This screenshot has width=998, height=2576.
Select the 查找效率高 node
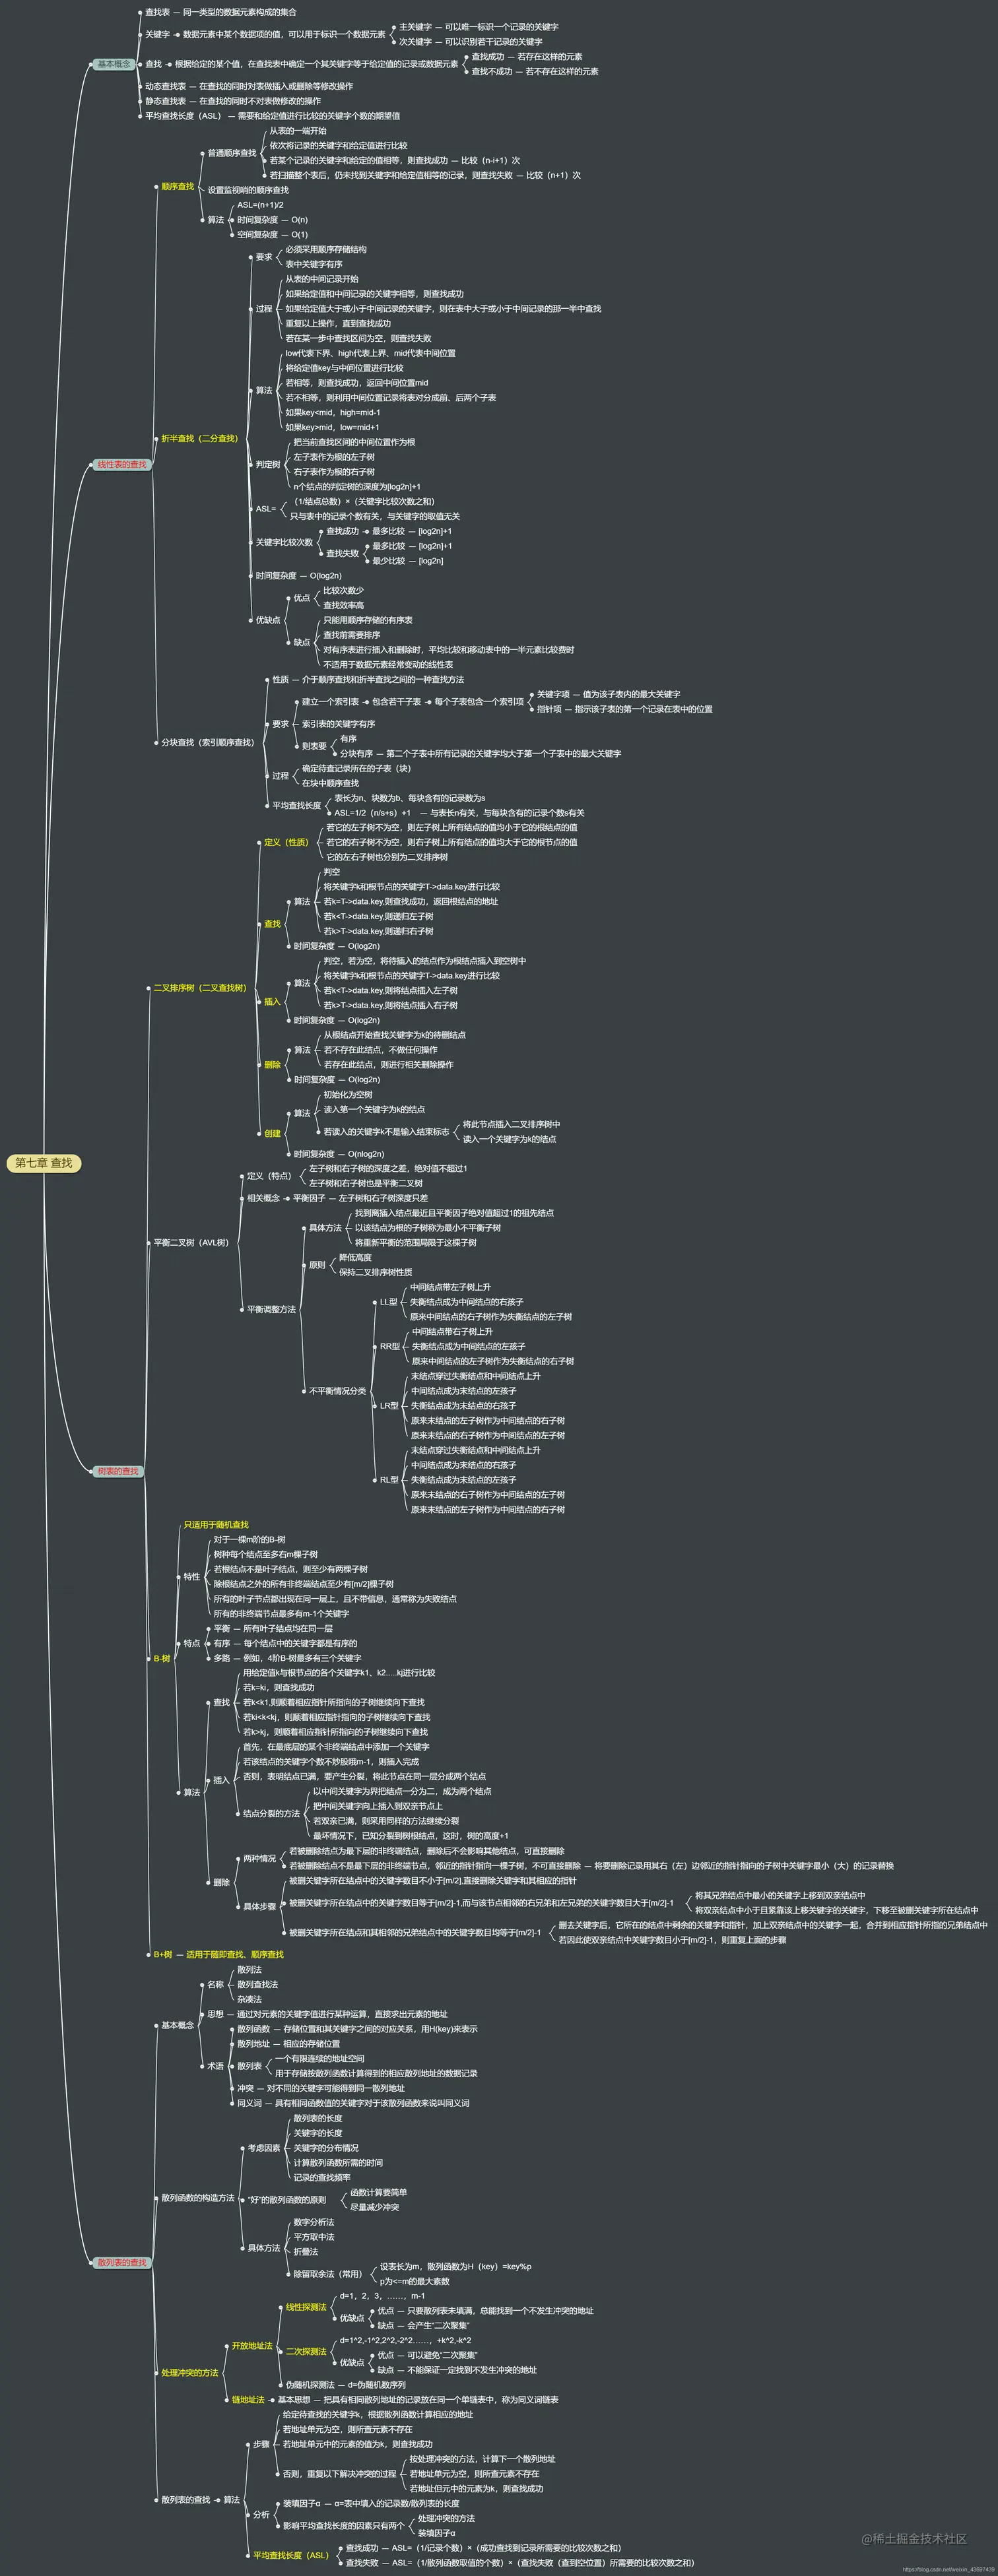click(x=343, y=605)
